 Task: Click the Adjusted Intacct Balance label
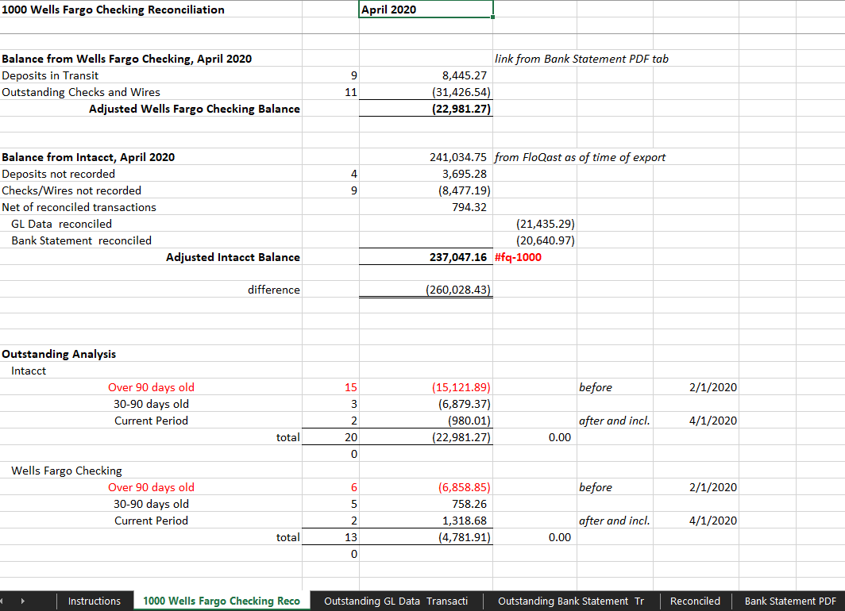[233, 257]
